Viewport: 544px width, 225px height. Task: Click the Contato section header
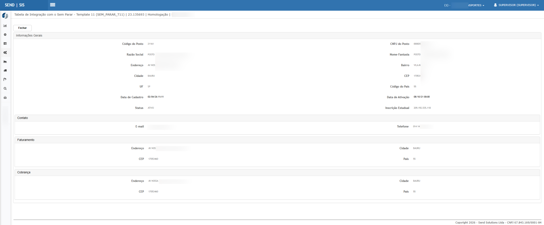pyautogui.click(x=23, y=118)
